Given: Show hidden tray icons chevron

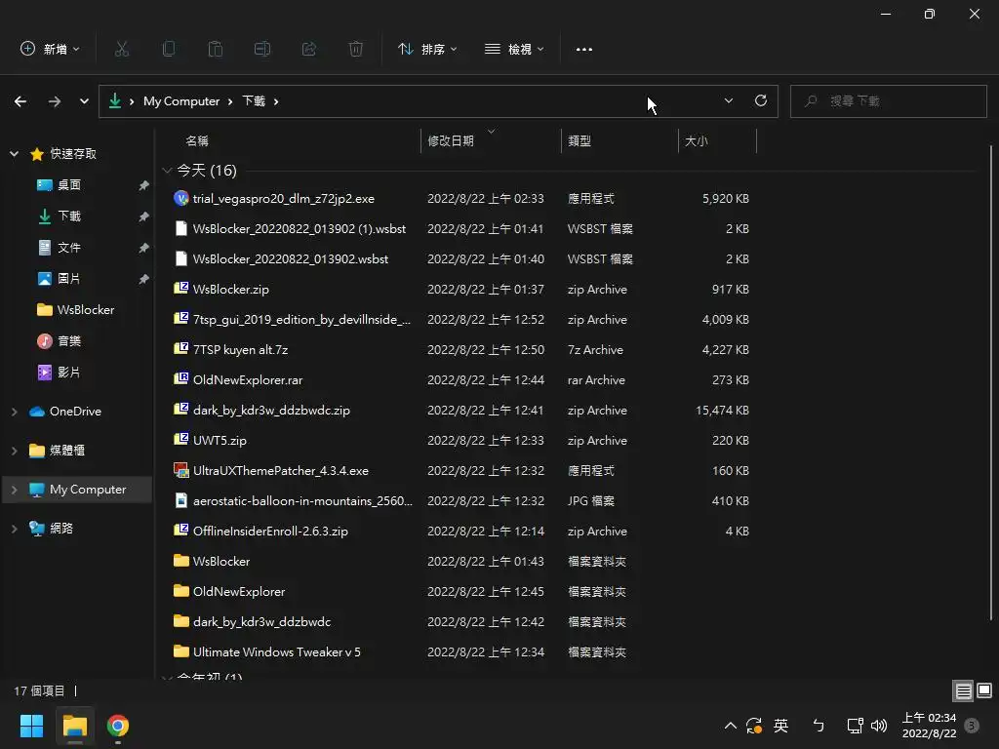Looking at the screenshot, I should 731,726.
